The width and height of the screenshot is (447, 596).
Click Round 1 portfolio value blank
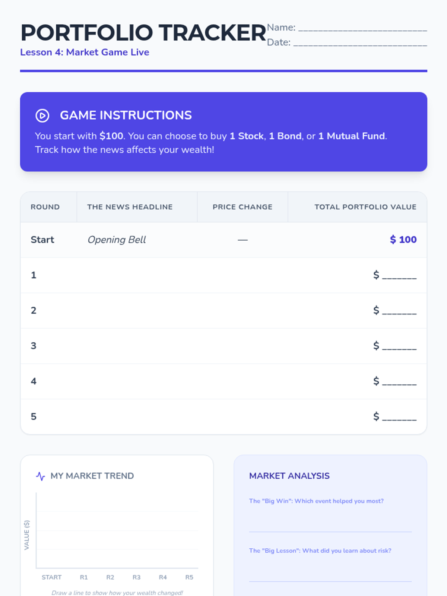tap(399, 276)
